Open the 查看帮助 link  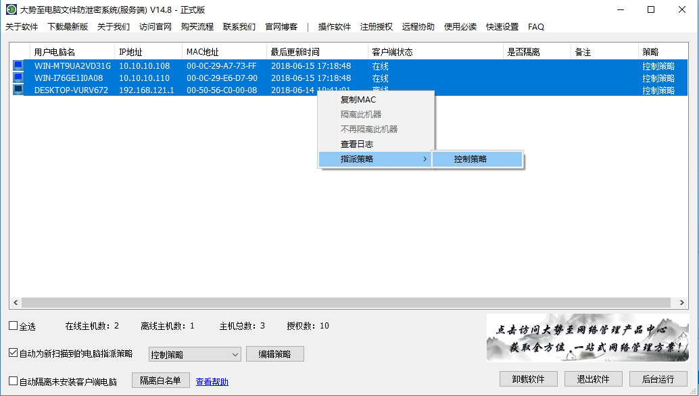coord(212,382)
